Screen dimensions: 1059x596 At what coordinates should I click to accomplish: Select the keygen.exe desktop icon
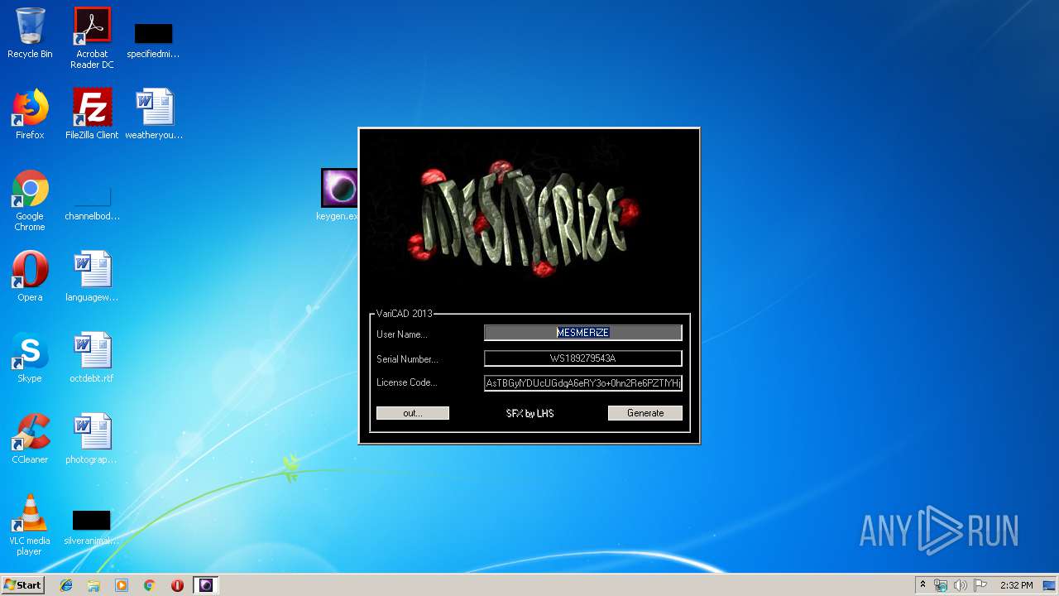(338, 195)
